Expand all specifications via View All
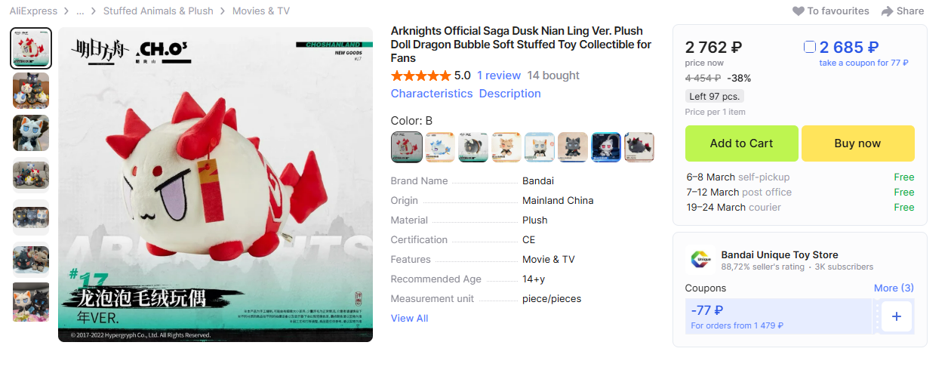Screen dimensions: 951x370 point(409,318)
